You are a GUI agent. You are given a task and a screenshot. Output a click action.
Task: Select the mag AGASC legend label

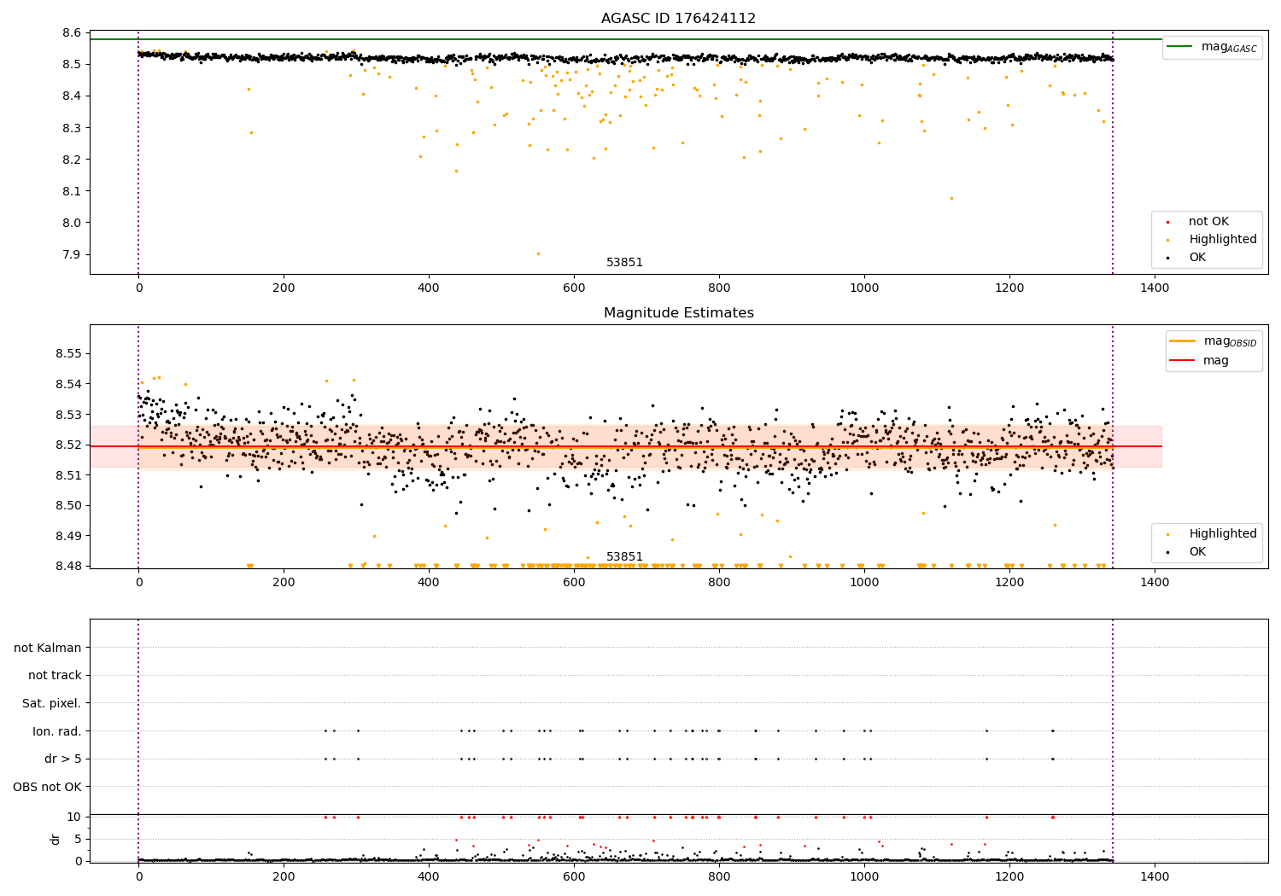click(1229, 47)
